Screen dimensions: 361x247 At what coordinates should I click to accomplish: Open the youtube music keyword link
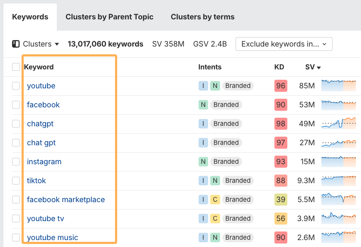coord(53,238)
